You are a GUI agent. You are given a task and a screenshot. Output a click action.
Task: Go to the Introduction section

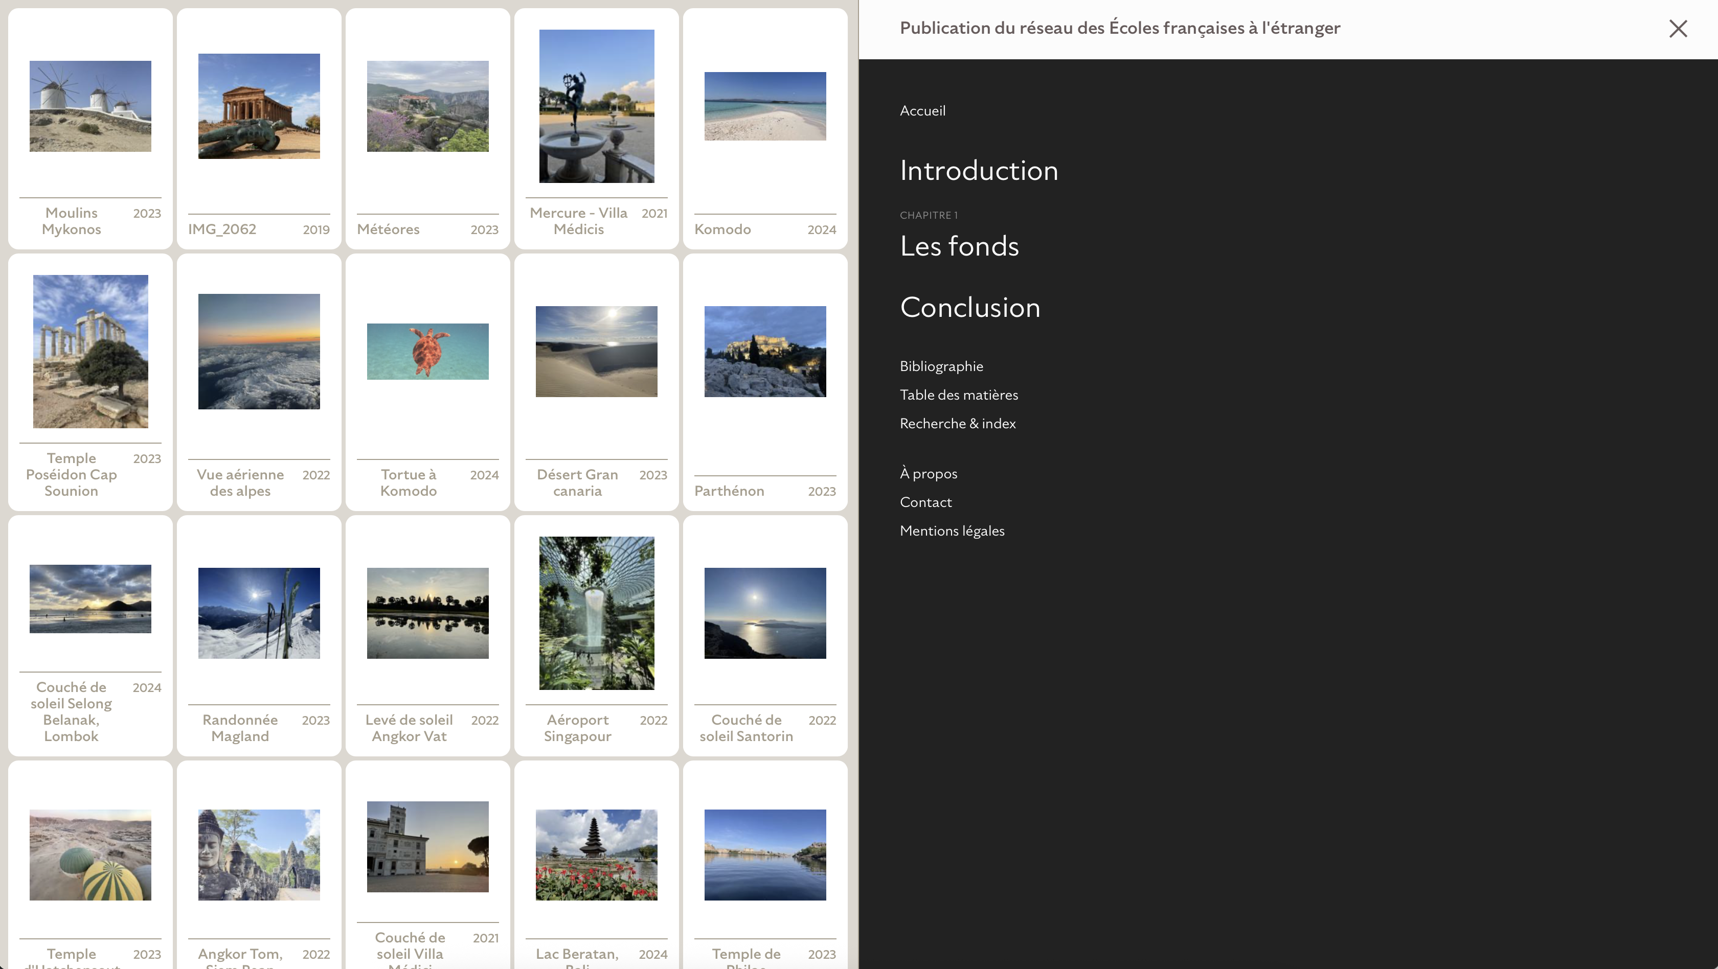tap(978, 171)
